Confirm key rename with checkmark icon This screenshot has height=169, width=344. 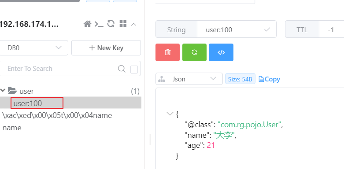coord(267,29)
